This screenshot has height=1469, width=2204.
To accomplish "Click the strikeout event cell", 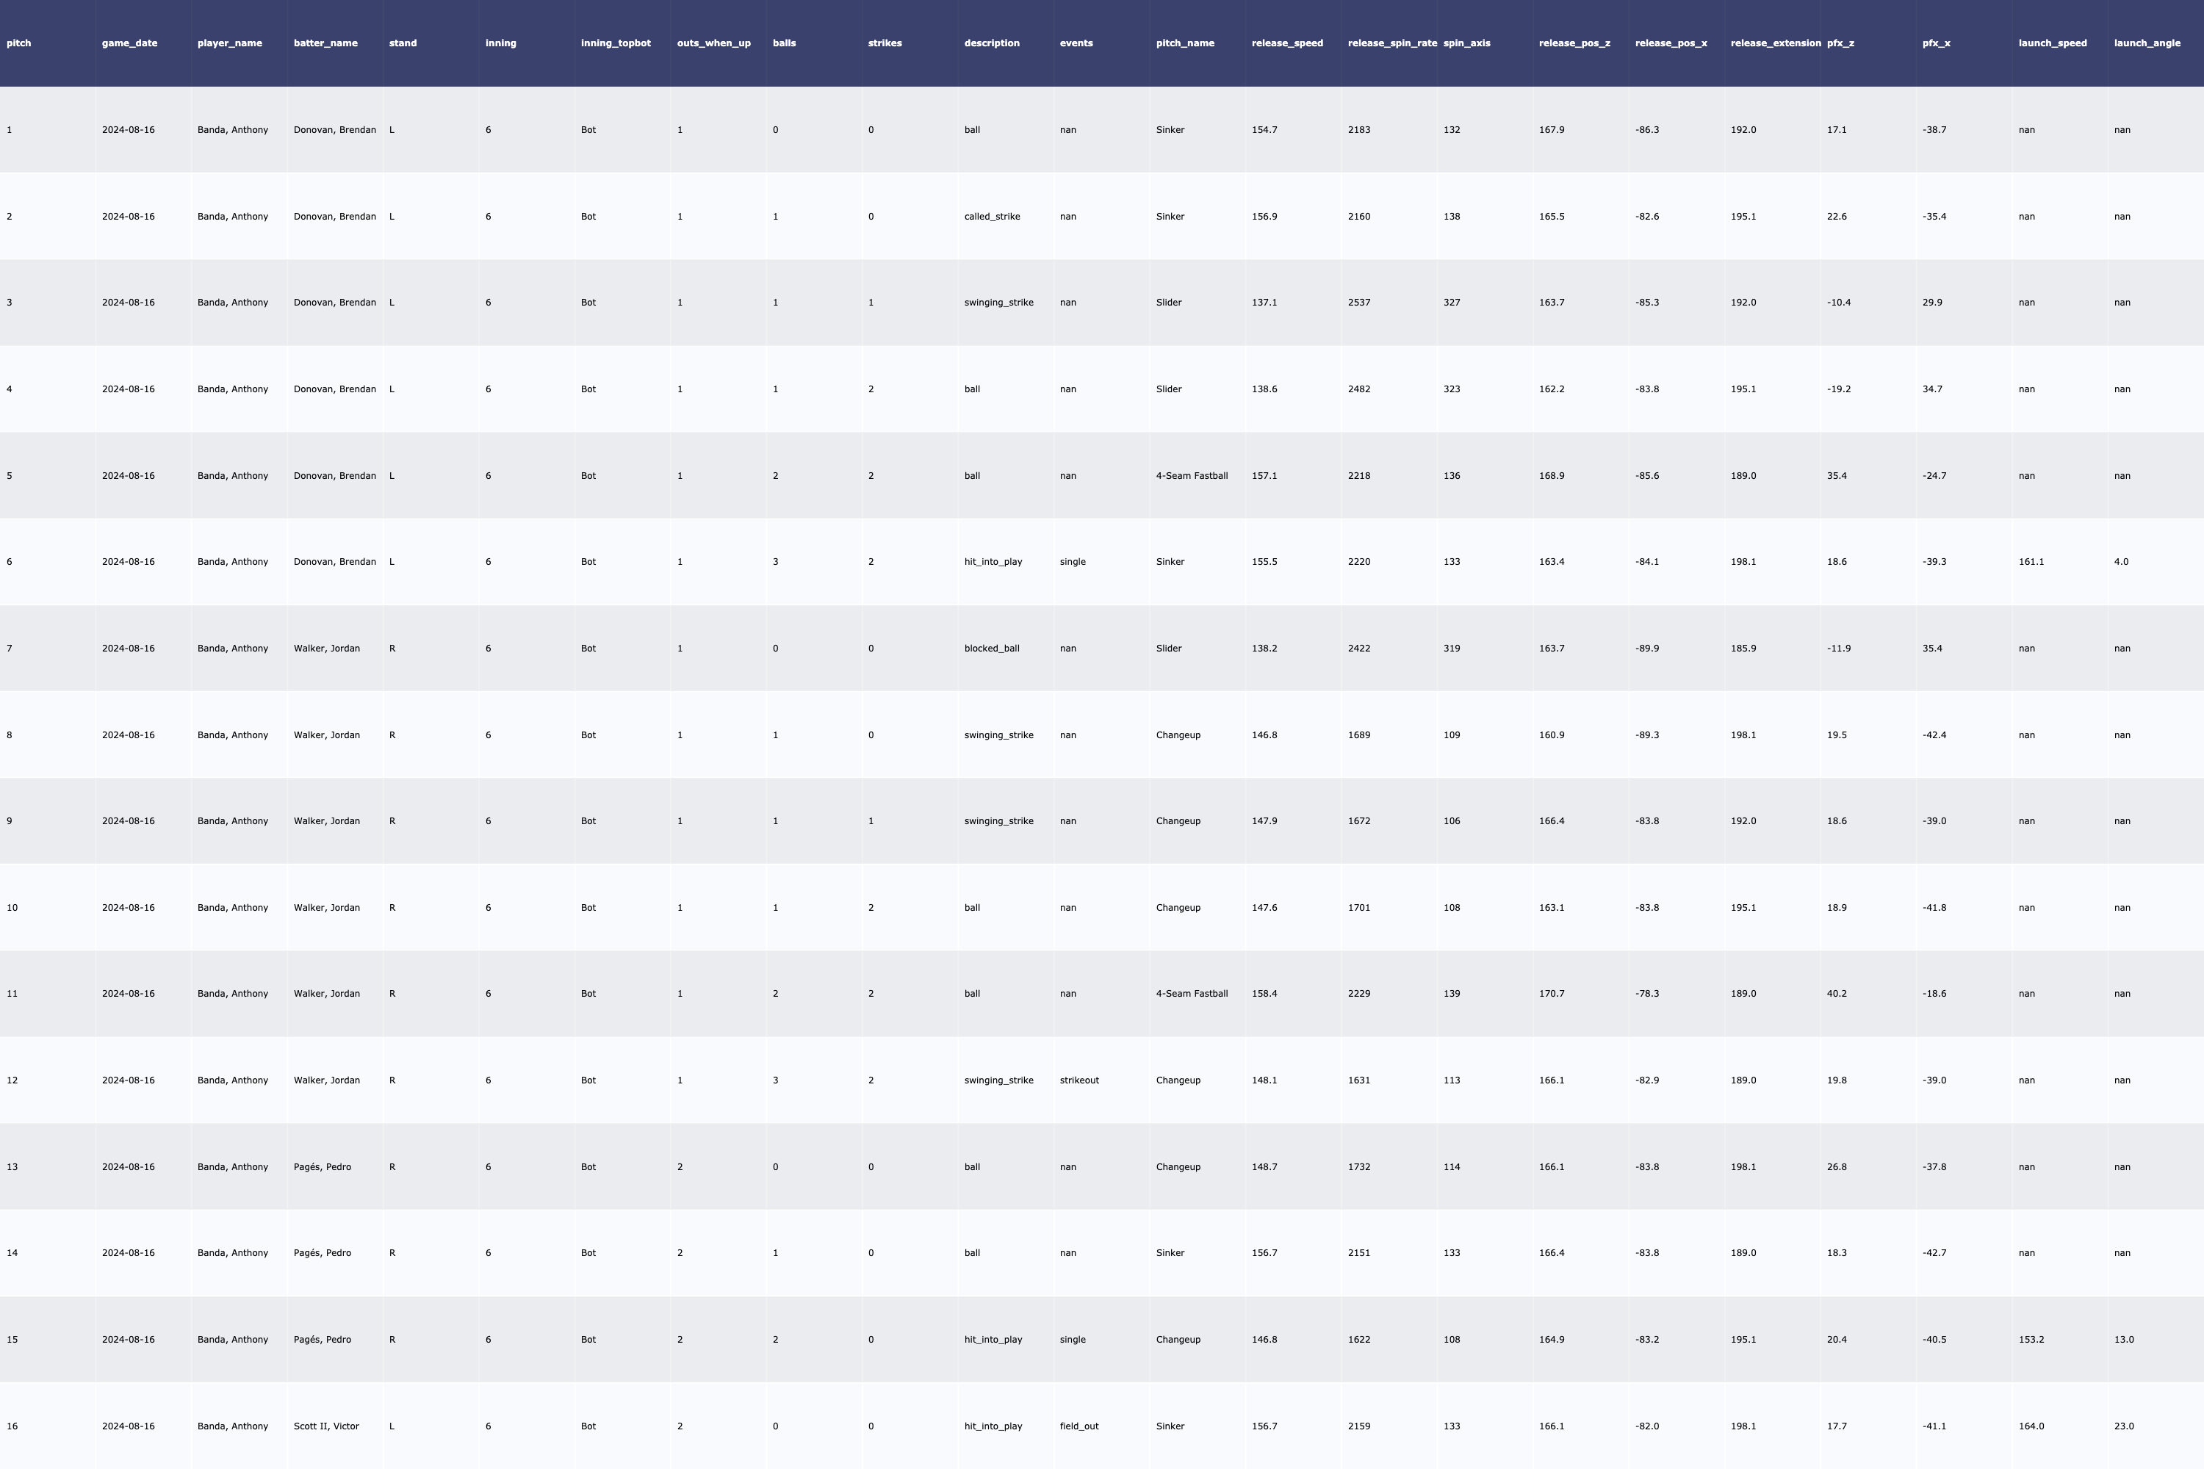I will tap(1078, 1080).
